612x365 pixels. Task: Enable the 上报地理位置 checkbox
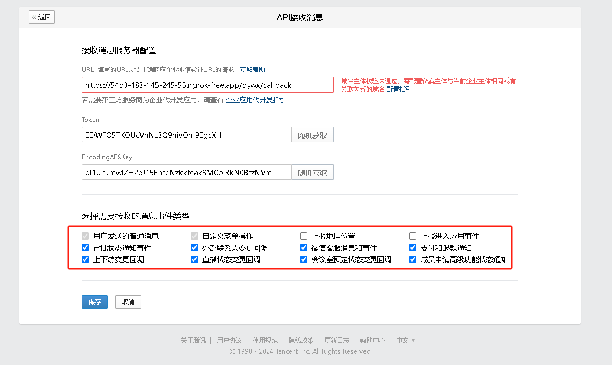(304, 236)
